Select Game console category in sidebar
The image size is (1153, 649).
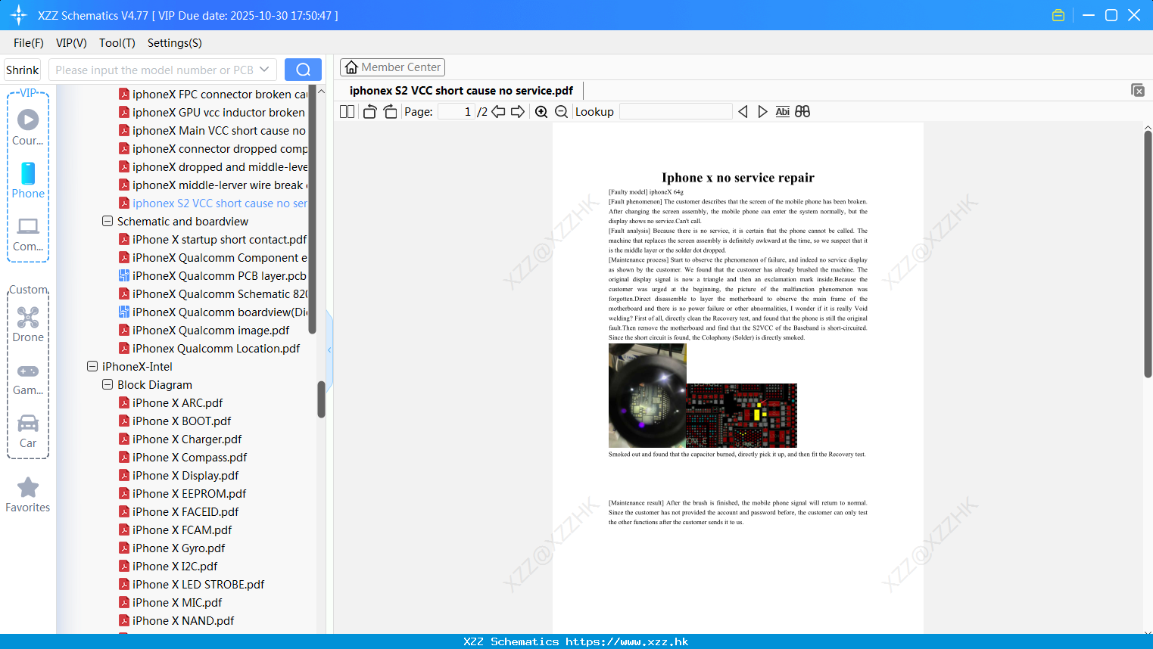click(x=28, y=380)
